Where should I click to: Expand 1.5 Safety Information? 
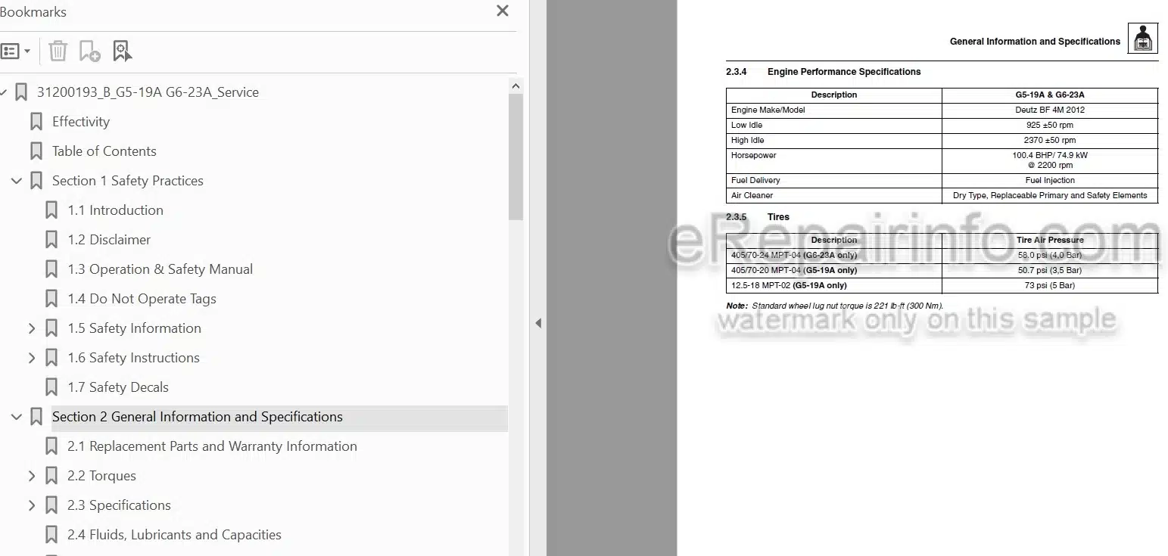pos(32,328)
